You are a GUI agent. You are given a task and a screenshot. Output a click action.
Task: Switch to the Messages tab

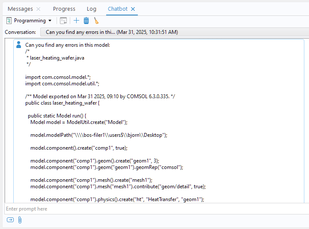tap(20, 9)
